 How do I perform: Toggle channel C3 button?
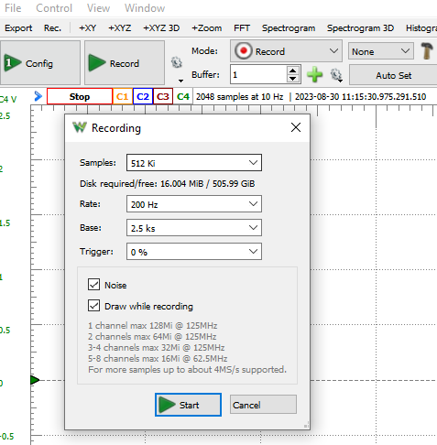(x=163, y=96)
